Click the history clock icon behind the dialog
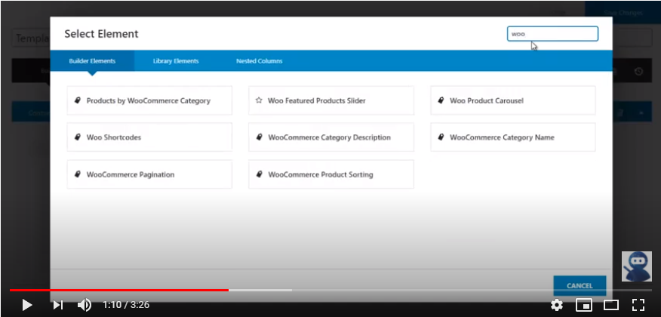Image resolution: width=661 pixels, height=317 pixels. point(638,71)
